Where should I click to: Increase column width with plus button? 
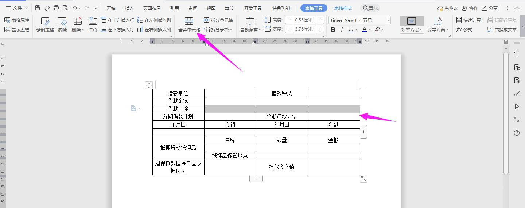click(x=320, y=29)
